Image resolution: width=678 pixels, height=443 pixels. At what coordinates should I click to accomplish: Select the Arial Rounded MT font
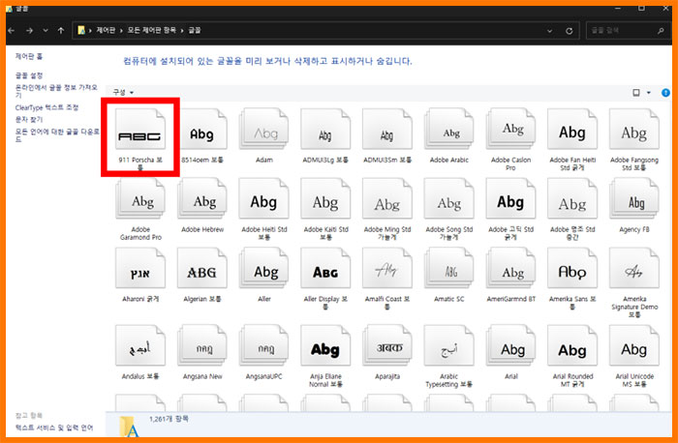coord(572,346)
